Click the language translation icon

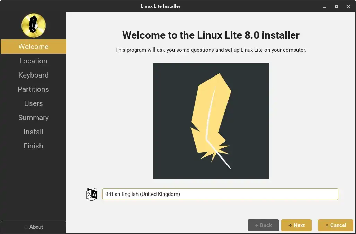click(92, 194)
